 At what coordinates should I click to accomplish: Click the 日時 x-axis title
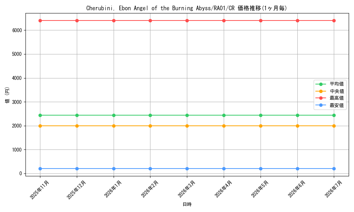click(x=187, y=204)
